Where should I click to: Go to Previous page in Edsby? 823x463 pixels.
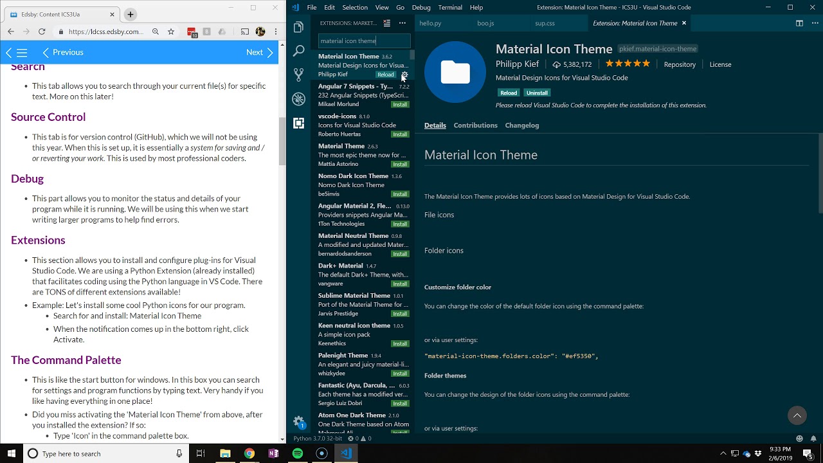tap(63, 53)
